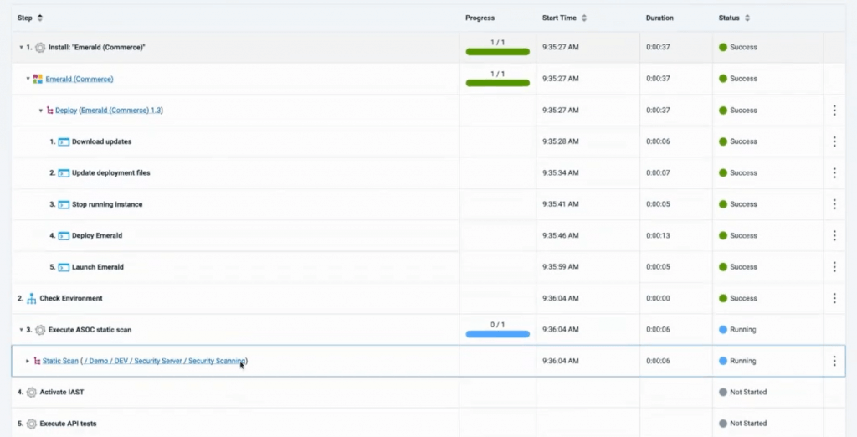Viewport: 857px width, 437px height.
Task: Open kebab menu for Deploy Emerald row
Action: (x=834, y=235)
